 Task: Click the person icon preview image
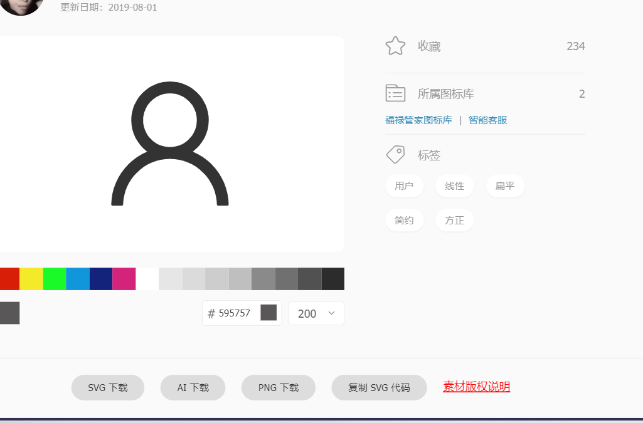[171, 144]
